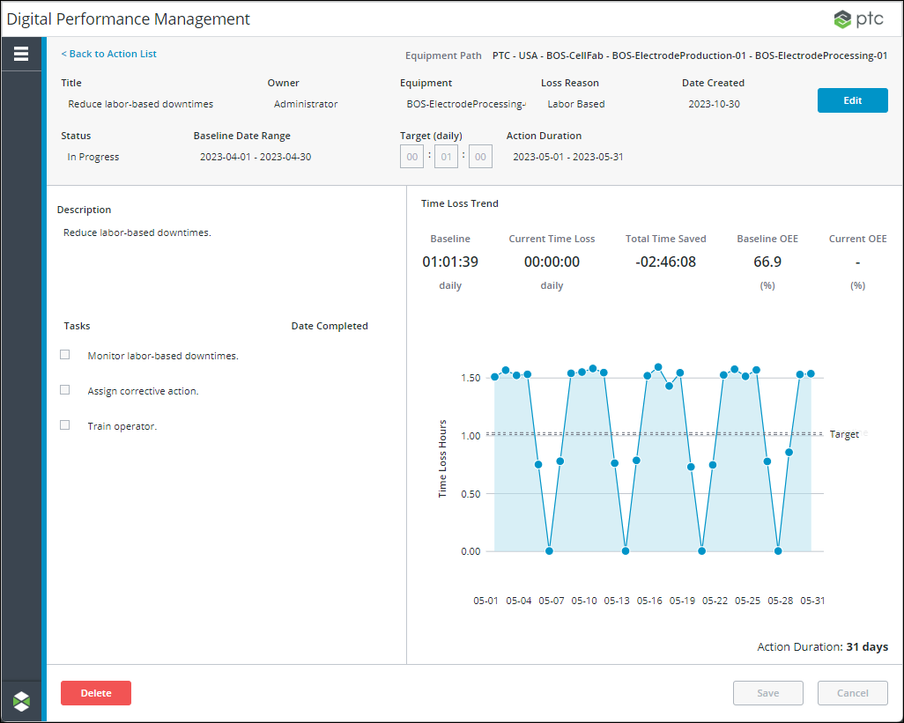904x723 pixels.
Task: Click the 'Back to Action List' link
Action: [x=108, y=54]
